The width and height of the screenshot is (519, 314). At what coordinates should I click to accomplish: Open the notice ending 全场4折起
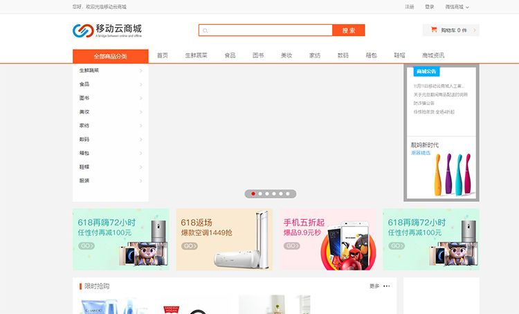point(434,112)
